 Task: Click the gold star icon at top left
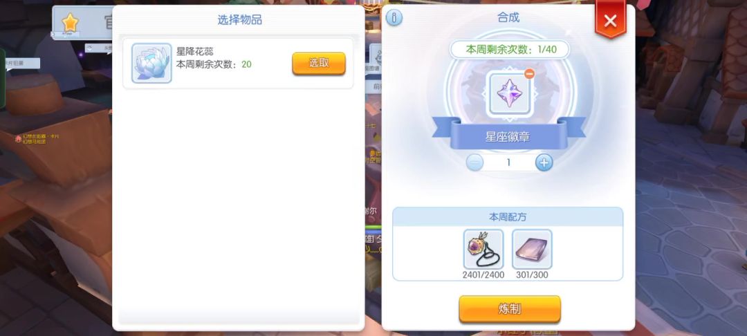70,22
